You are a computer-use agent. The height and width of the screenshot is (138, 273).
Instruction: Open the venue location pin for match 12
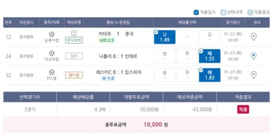[254, 37]
